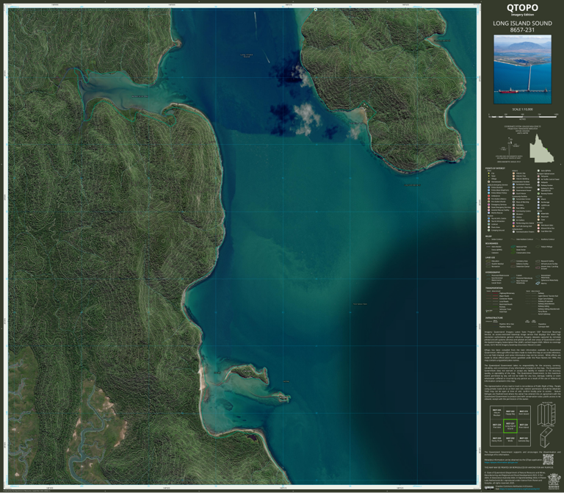Click the Communication Towers symbol in legend
The image size is (564, 493).
513,231
